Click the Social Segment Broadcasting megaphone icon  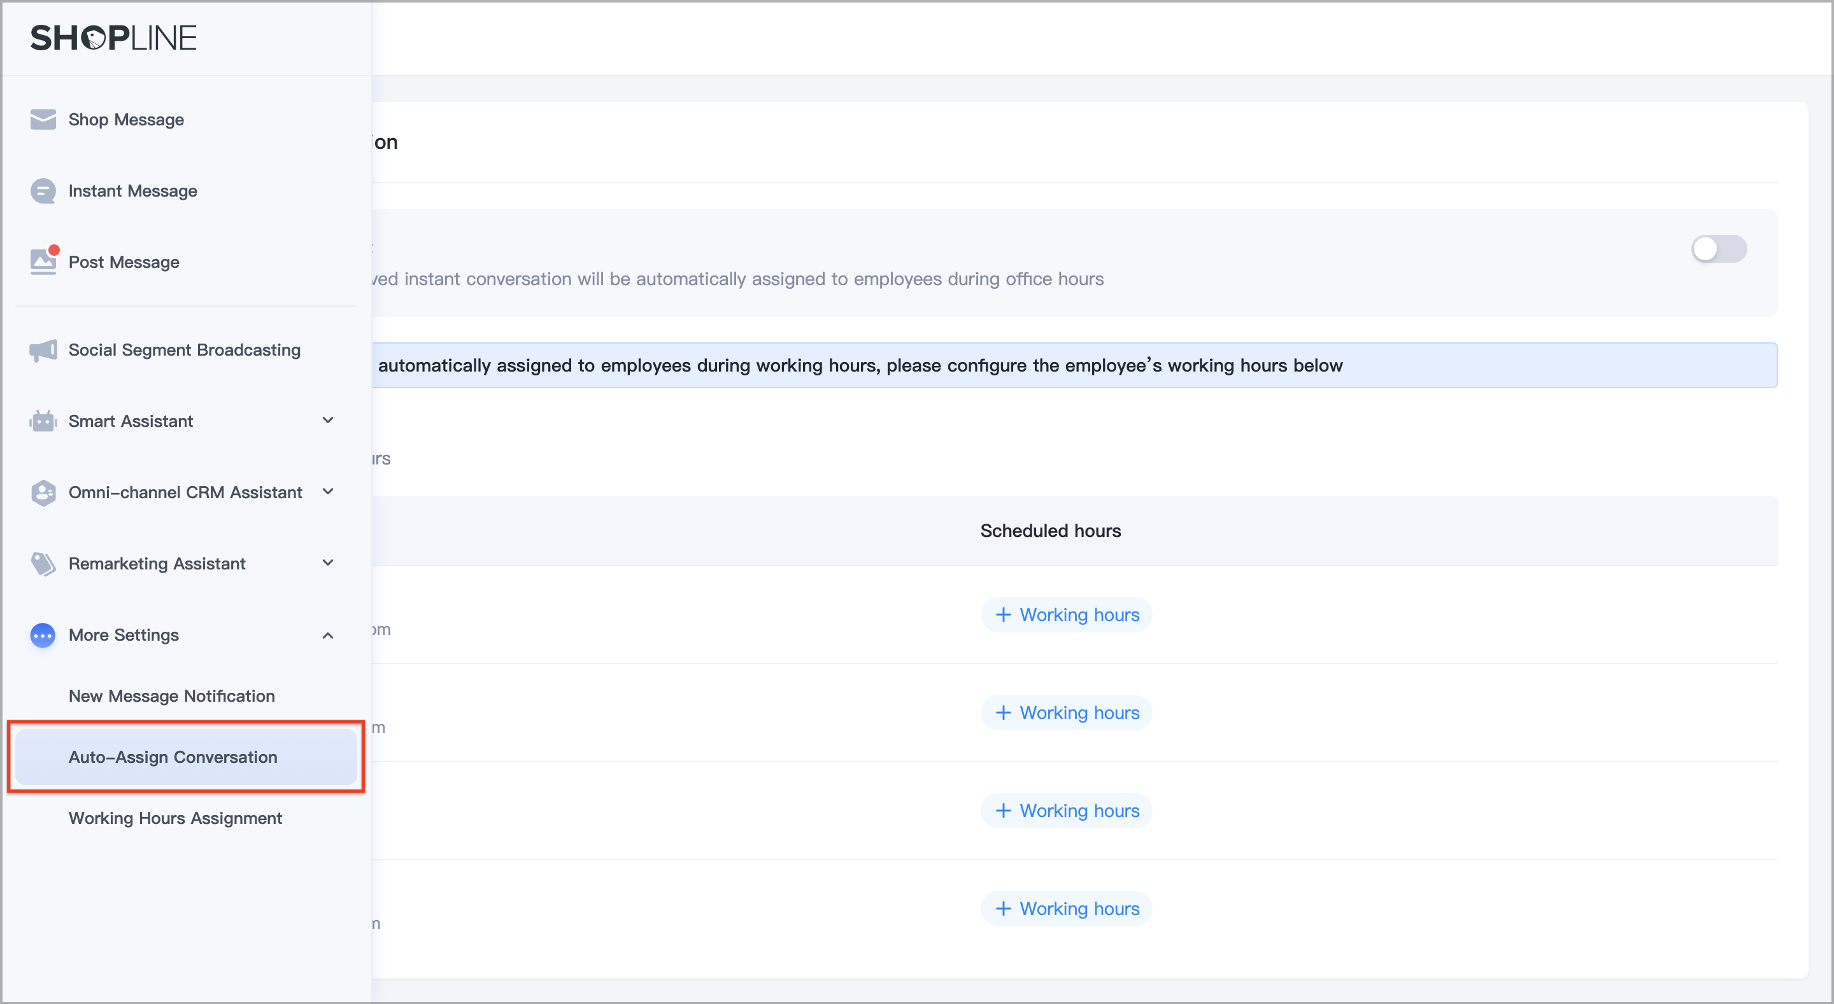click(43, 350)
